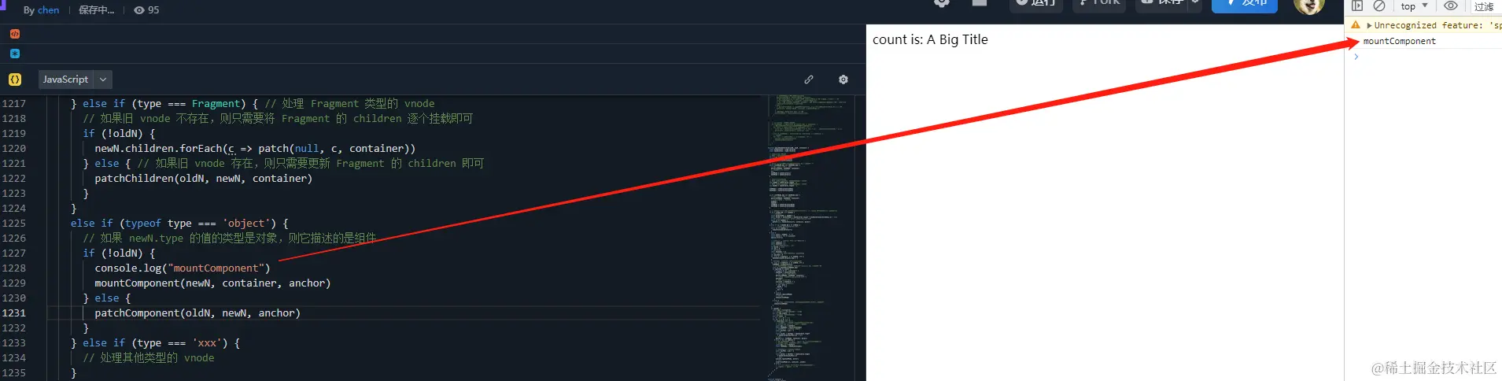Click preview text count is: A Big Title
The image size is (1502, 381).
coord(930,39)
